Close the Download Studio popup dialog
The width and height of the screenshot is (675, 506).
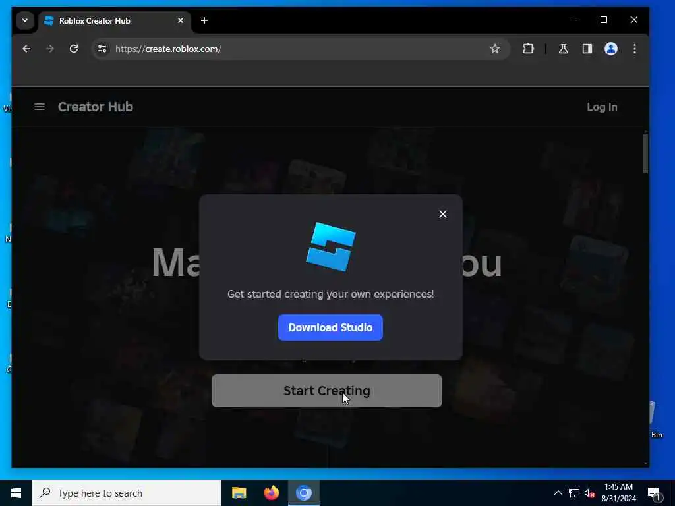[442, 214]
